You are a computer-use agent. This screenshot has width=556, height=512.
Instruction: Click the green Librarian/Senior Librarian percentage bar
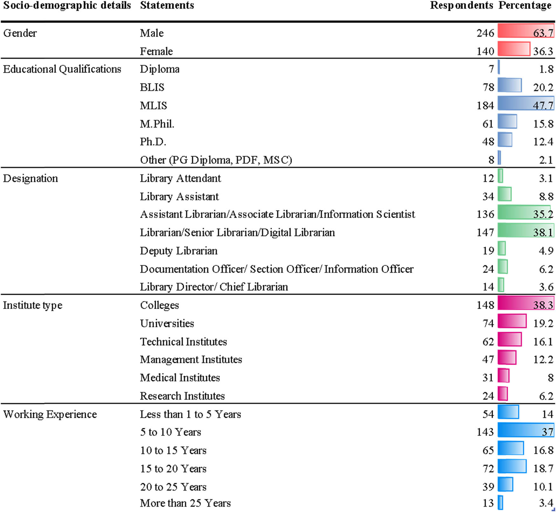(525, 231)
